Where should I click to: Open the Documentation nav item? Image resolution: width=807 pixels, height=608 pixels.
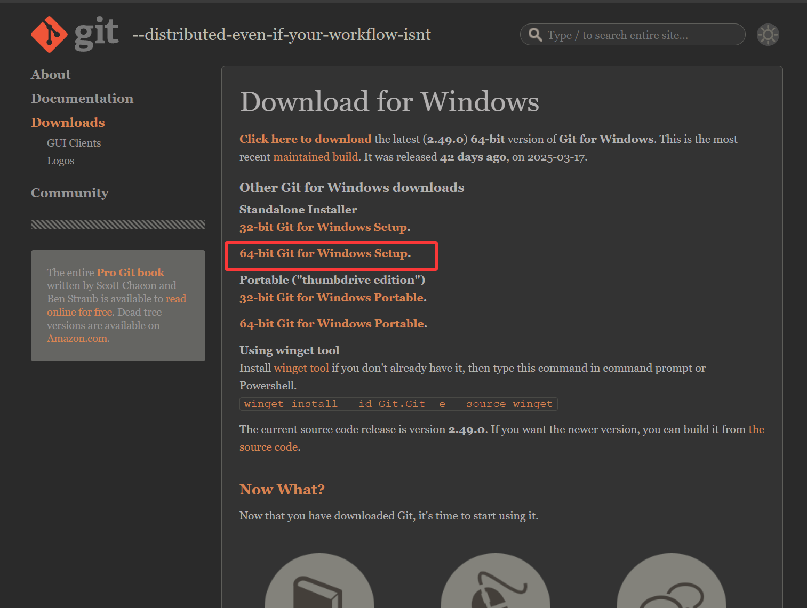tap(82, 99)
